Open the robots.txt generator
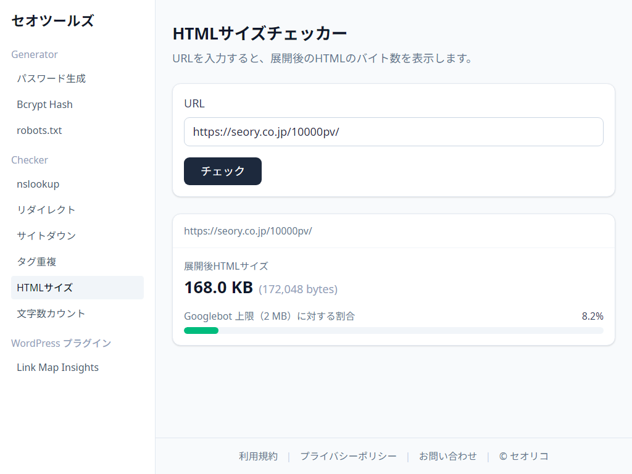The width and height of the screenshot is (632, 474). tap(39, 130)
